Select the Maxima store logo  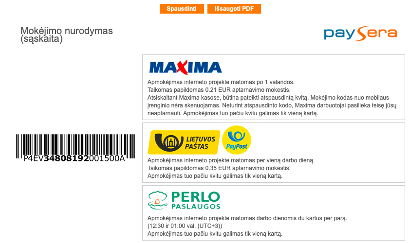point(186,67)
